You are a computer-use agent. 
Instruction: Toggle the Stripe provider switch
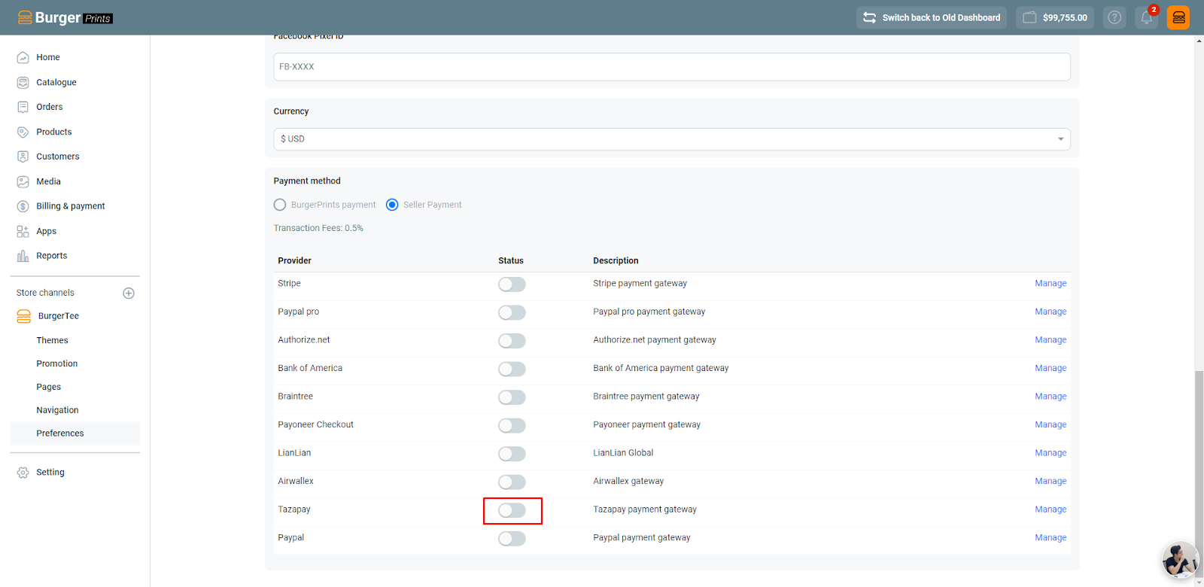[512, 284]
